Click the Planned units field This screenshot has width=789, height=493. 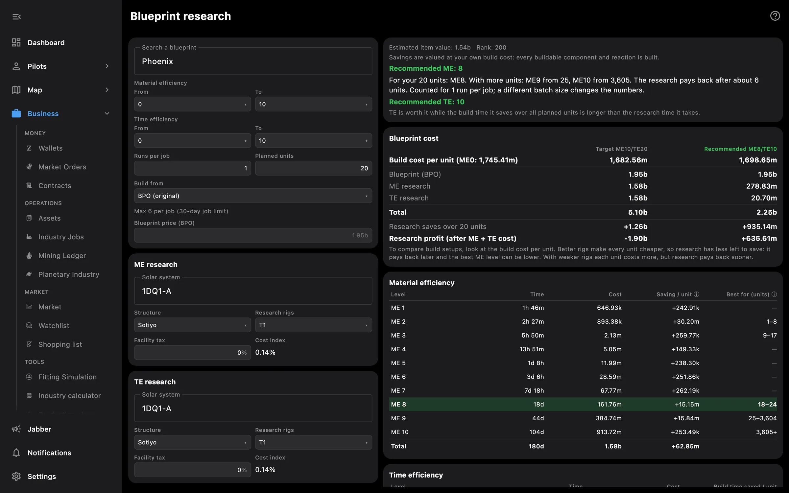coord(314,168)
